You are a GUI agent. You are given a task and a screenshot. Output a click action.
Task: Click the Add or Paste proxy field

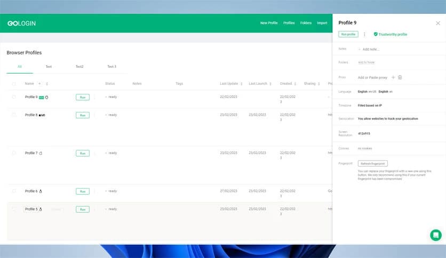(372, 77)
